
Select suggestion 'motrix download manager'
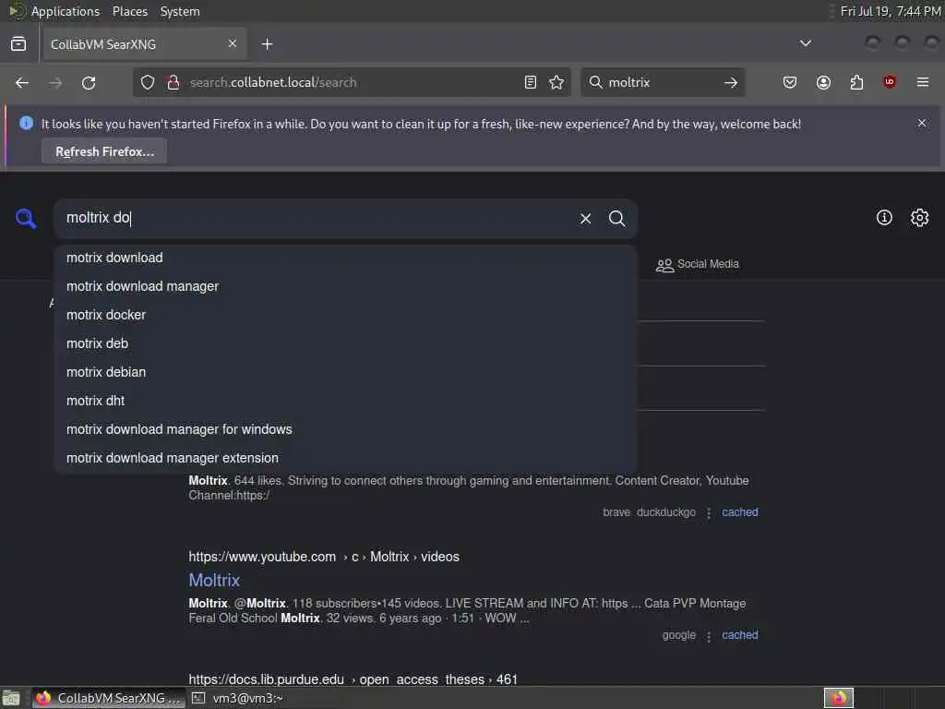345,286
